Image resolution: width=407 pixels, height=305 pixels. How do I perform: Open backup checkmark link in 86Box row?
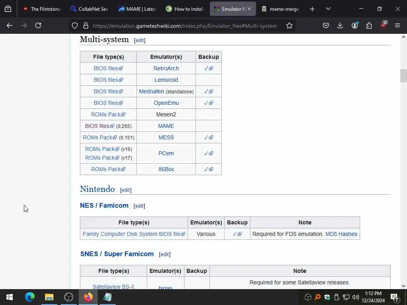tap(208, 169)
